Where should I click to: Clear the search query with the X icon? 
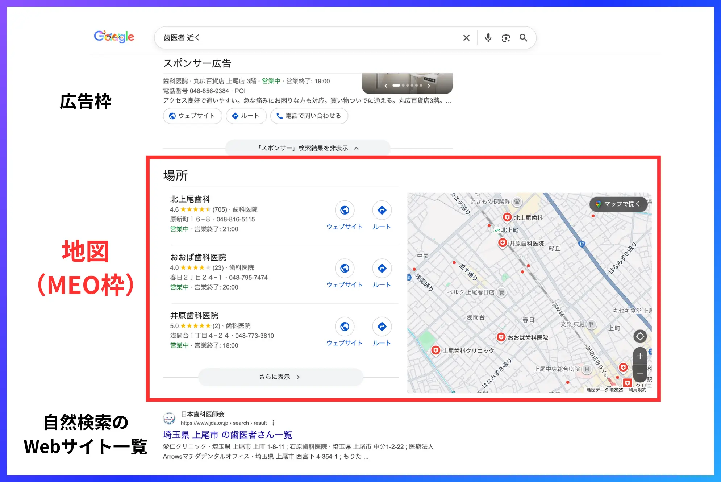[x=466, y=38]
